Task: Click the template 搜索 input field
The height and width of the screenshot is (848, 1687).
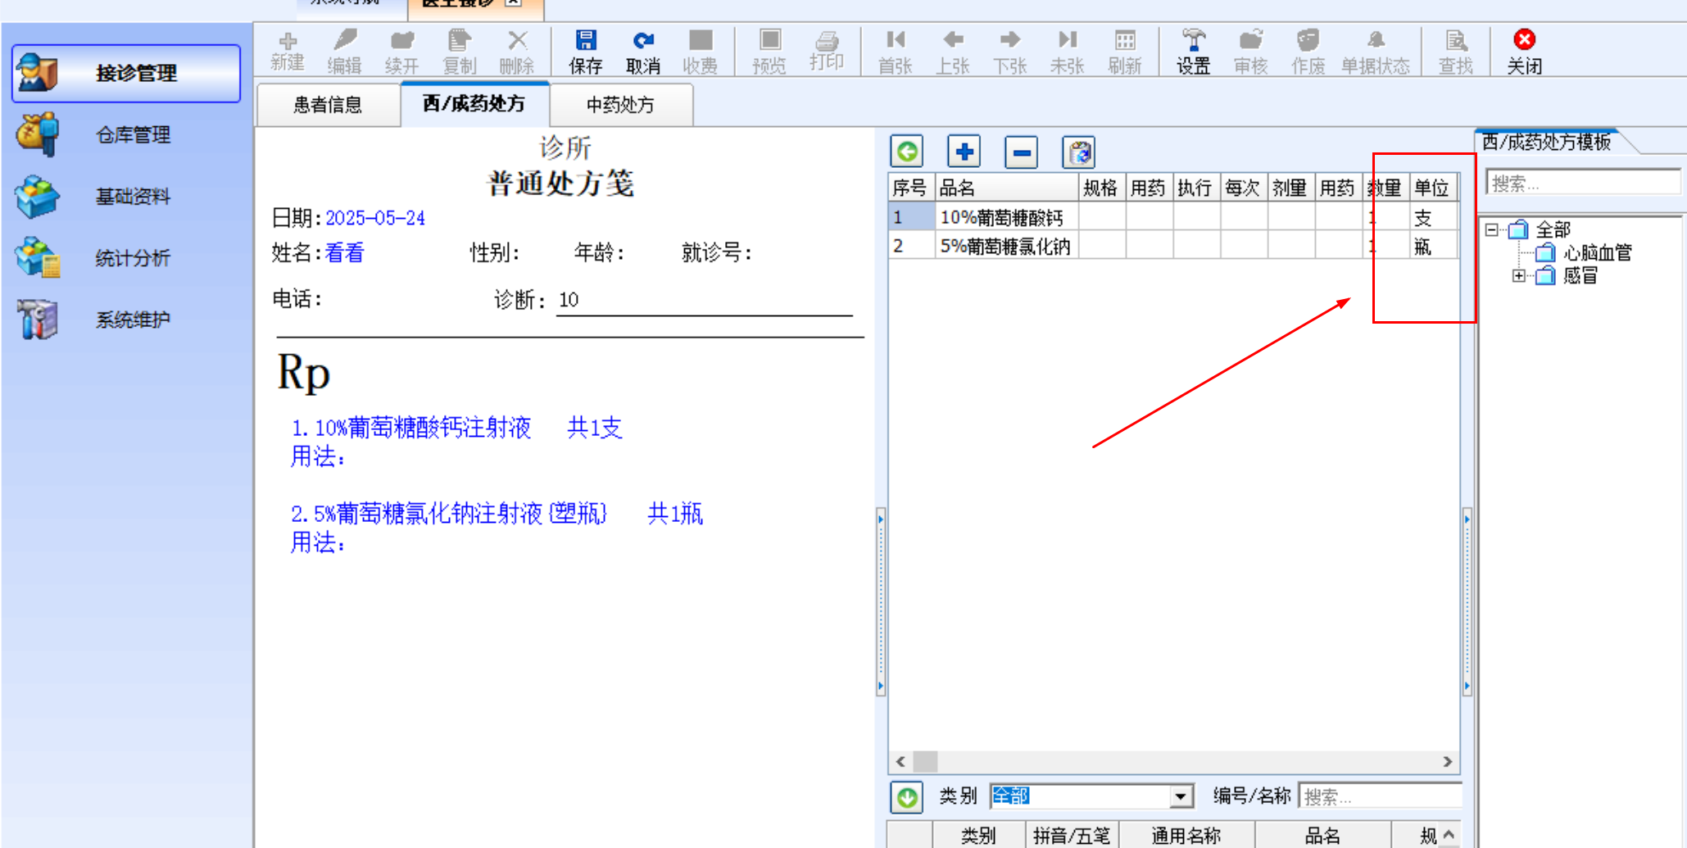Action: pos(1583,183)
